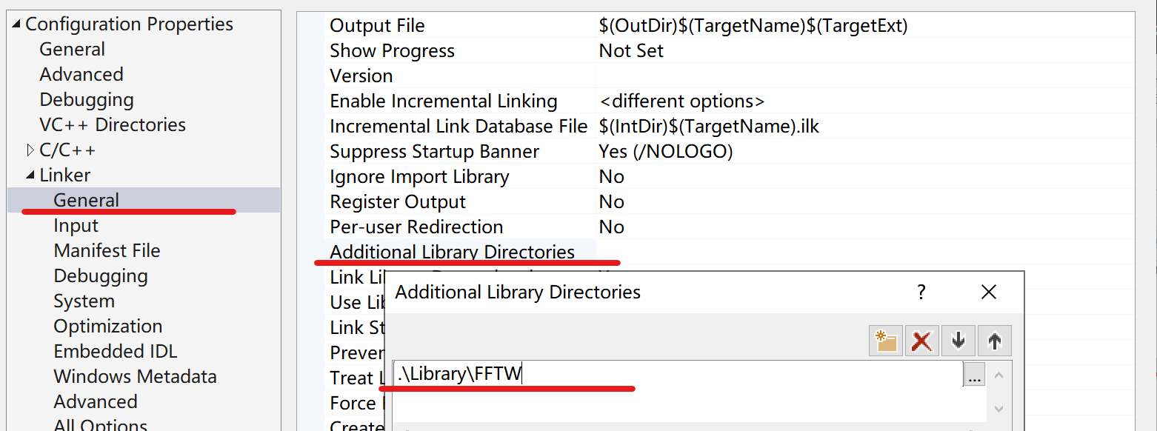
Task: Collapse the Configuration Properties node
Action: pyautogui.click(x=16, y=24)
